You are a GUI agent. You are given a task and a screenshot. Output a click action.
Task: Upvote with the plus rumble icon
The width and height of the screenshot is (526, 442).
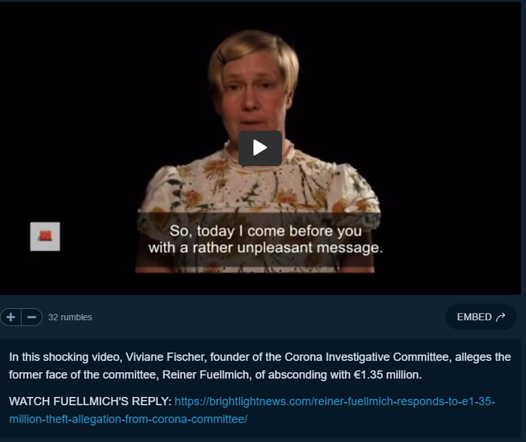pos(11,317)
